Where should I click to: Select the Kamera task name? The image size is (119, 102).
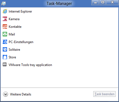[14, 19]
